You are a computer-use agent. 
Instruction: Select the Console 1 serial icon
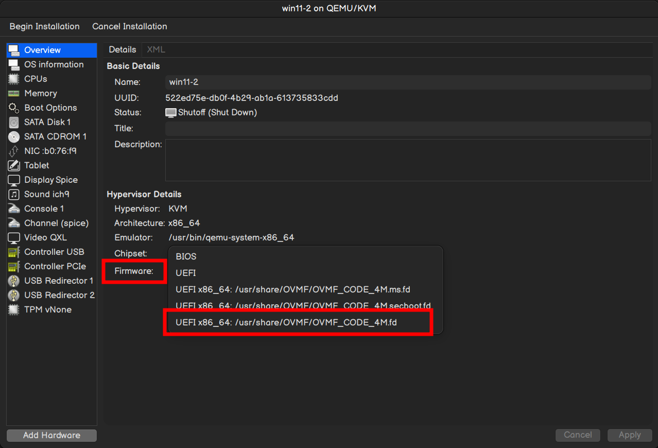click(14, 209)
